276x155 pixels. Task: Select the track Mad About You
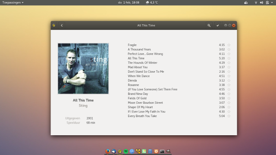pyautogui.click(x=138, y=67)
